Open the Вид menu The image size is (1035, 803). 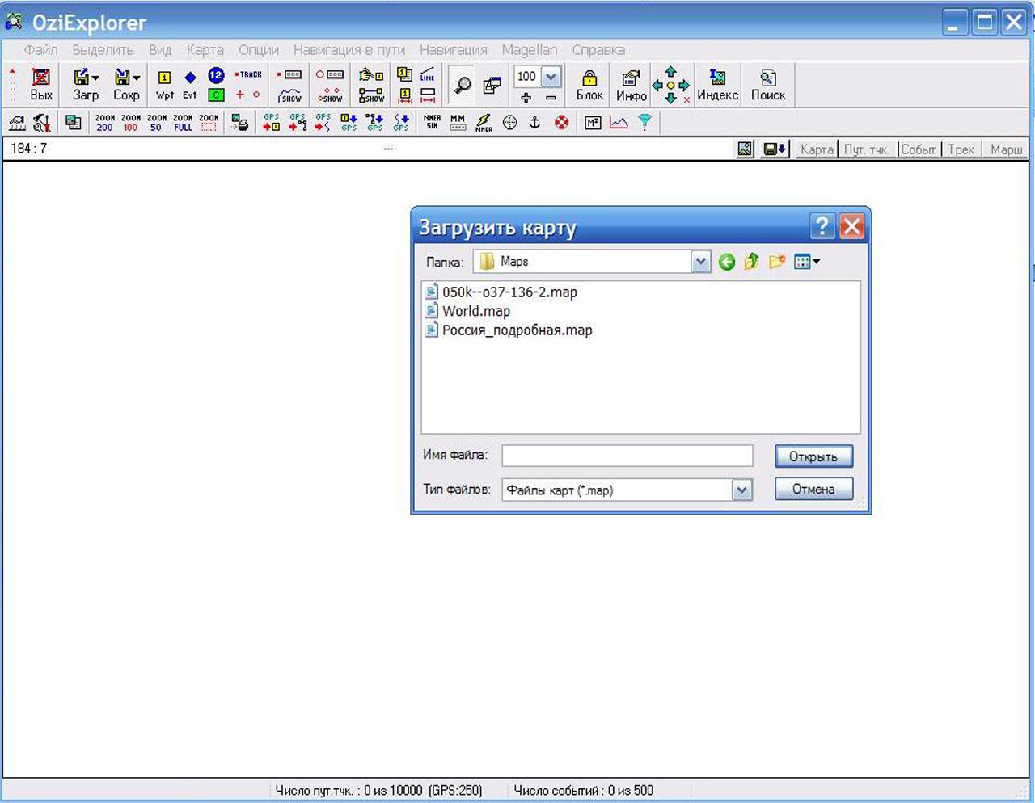pyautogui.click(x=160, y=50)
